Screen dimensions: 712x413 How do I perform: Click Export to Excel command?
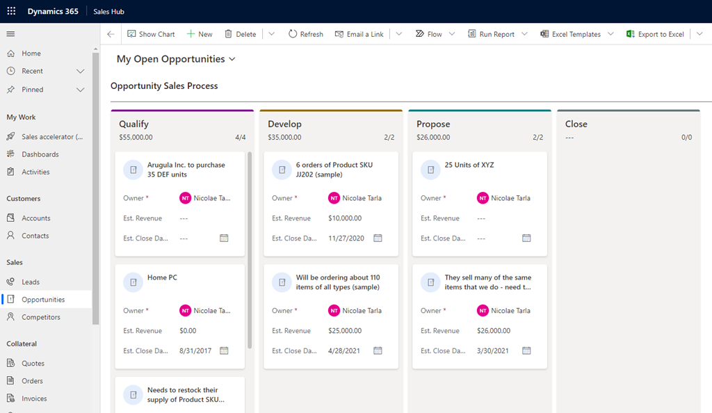[x=655, y=34]
